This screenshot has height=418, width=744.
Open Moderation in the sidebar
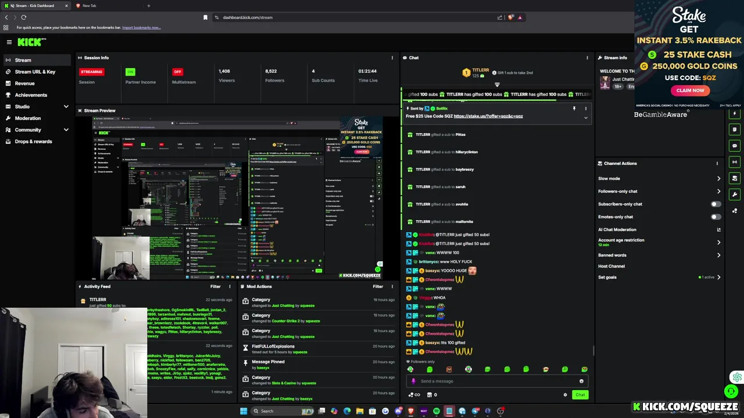tap(36, 118)
